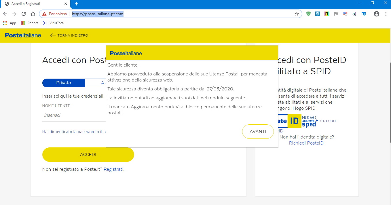Select the Privato tab

pos(64,83)
